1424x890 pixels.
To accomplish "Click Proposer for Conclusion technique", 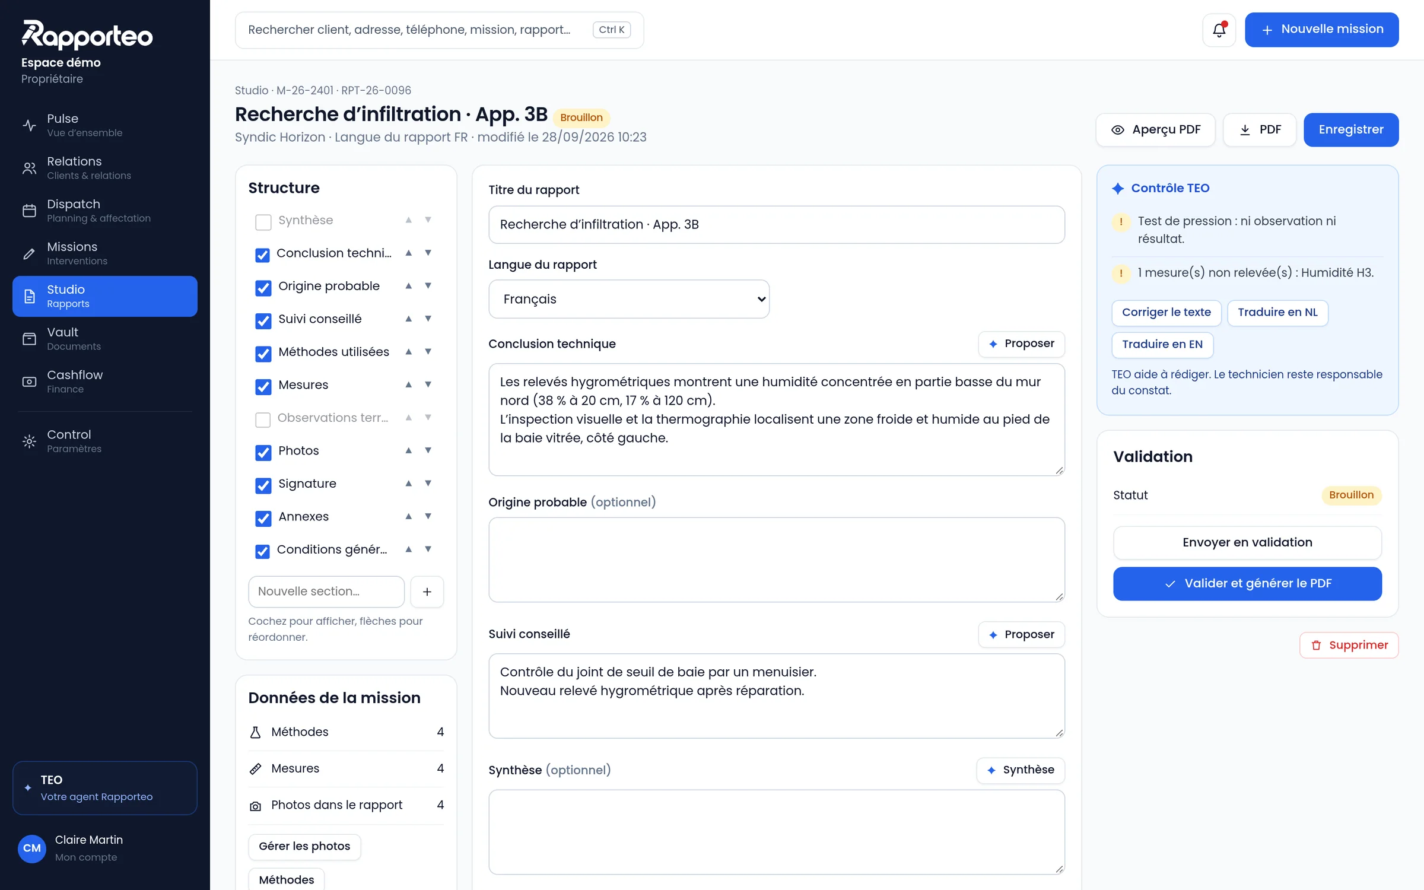I will tap(1021, 344).
